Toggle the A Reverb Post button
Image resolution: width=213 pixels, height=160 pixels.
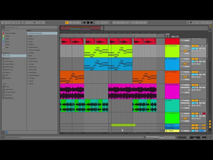(x=203, y=125)
